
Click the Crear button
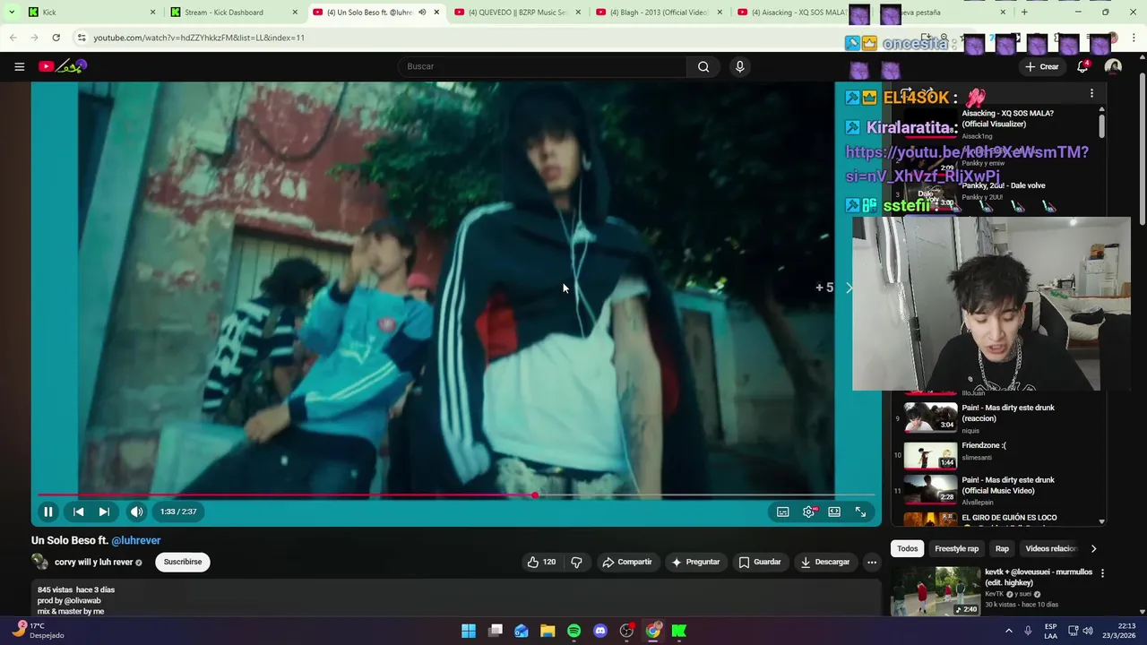tap(1042, 66)
